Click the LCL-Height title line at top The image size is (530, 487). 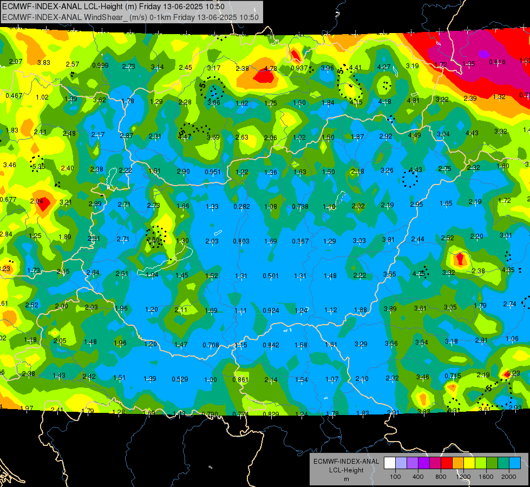click(x=113, y=6)
